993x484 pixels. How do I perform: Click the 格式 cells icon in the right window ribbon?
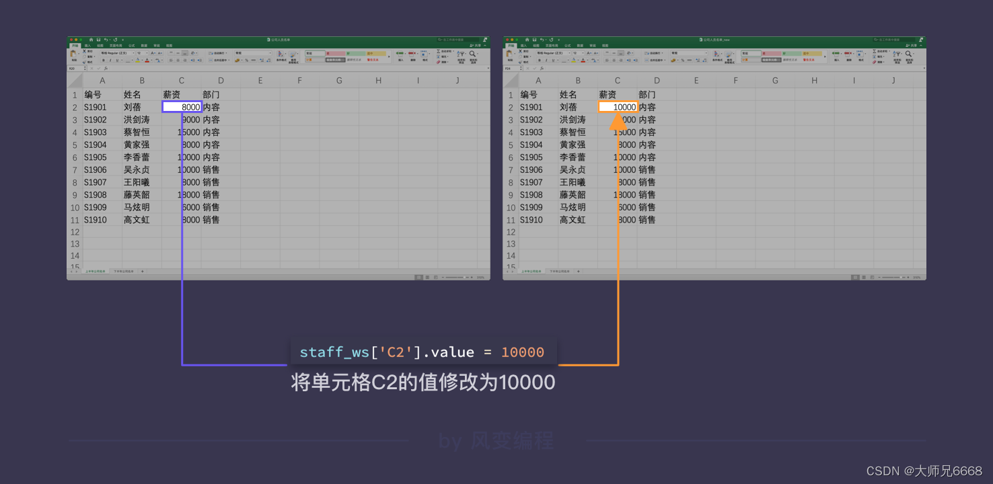pos(860,53)
